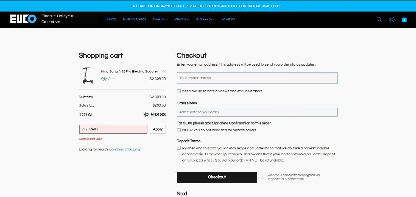
Task: Open the user account icon
Action: point(392,19)
